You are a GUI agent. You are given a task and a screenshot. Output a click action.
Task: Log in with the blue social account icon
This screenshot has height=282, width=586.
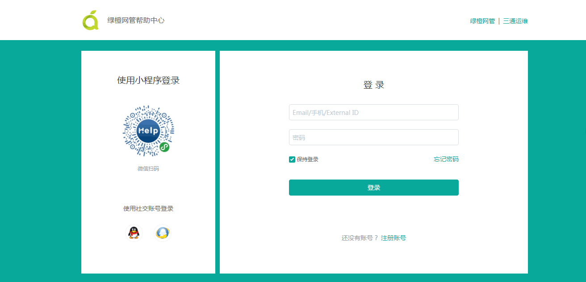click(163, 233)
